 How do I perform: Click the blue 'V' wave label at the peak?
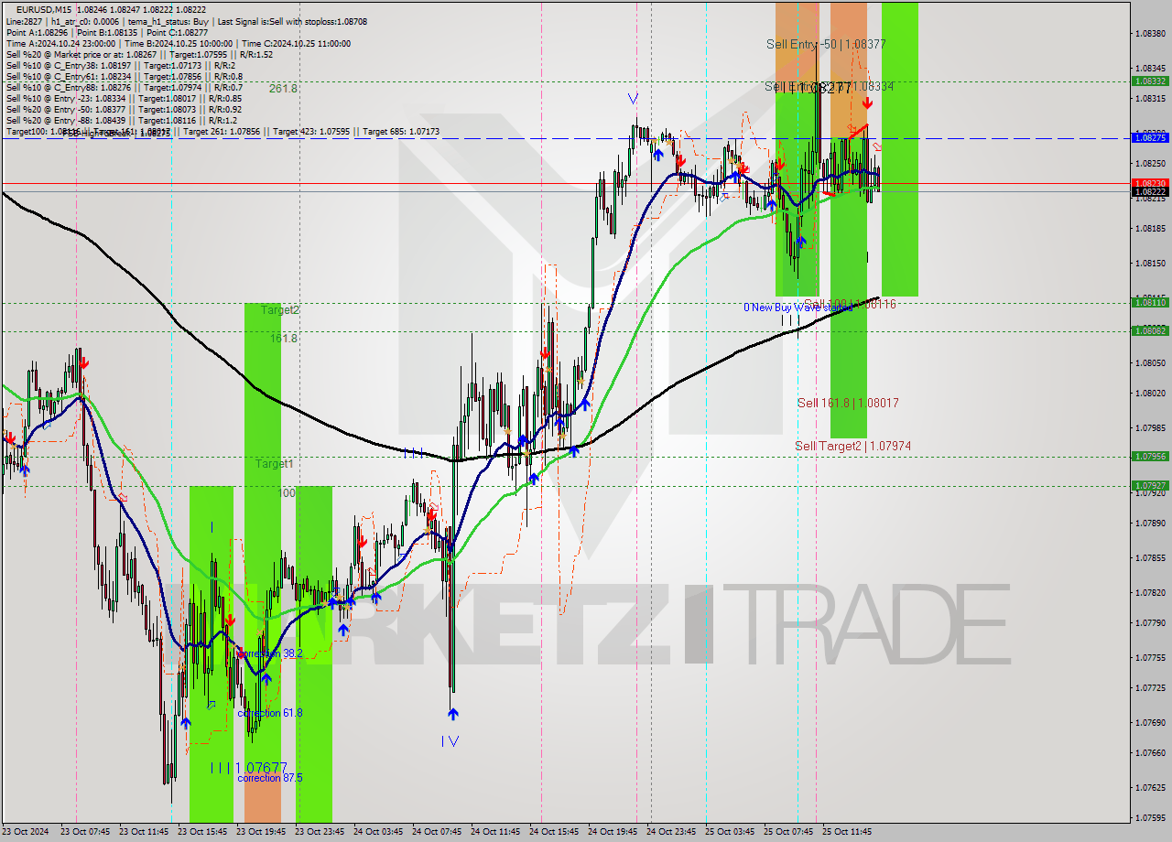(633, 98)
